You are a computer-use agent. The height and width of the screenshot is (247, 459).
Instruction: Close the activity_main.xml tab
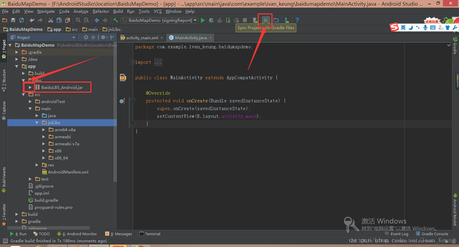(162, 38)
